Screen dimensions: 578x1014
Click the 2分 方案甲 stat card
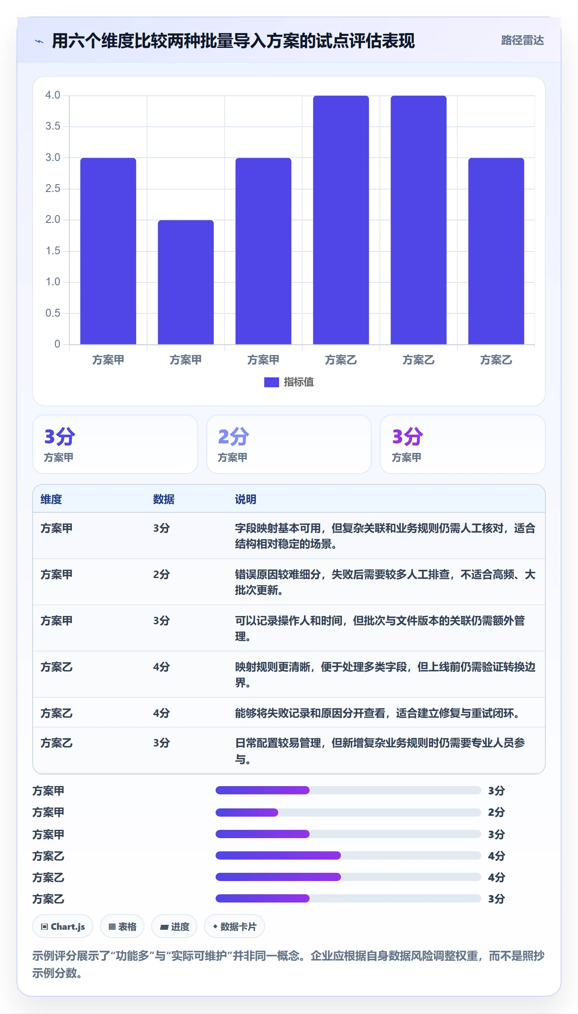[x=289, y=444]
